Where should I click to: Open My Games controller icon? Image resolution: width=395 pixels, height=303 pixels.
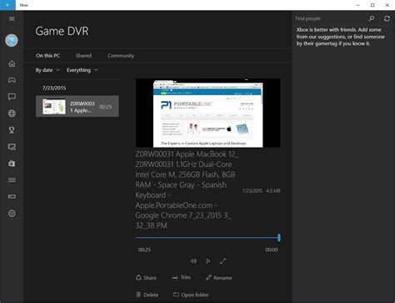point(12,80)
